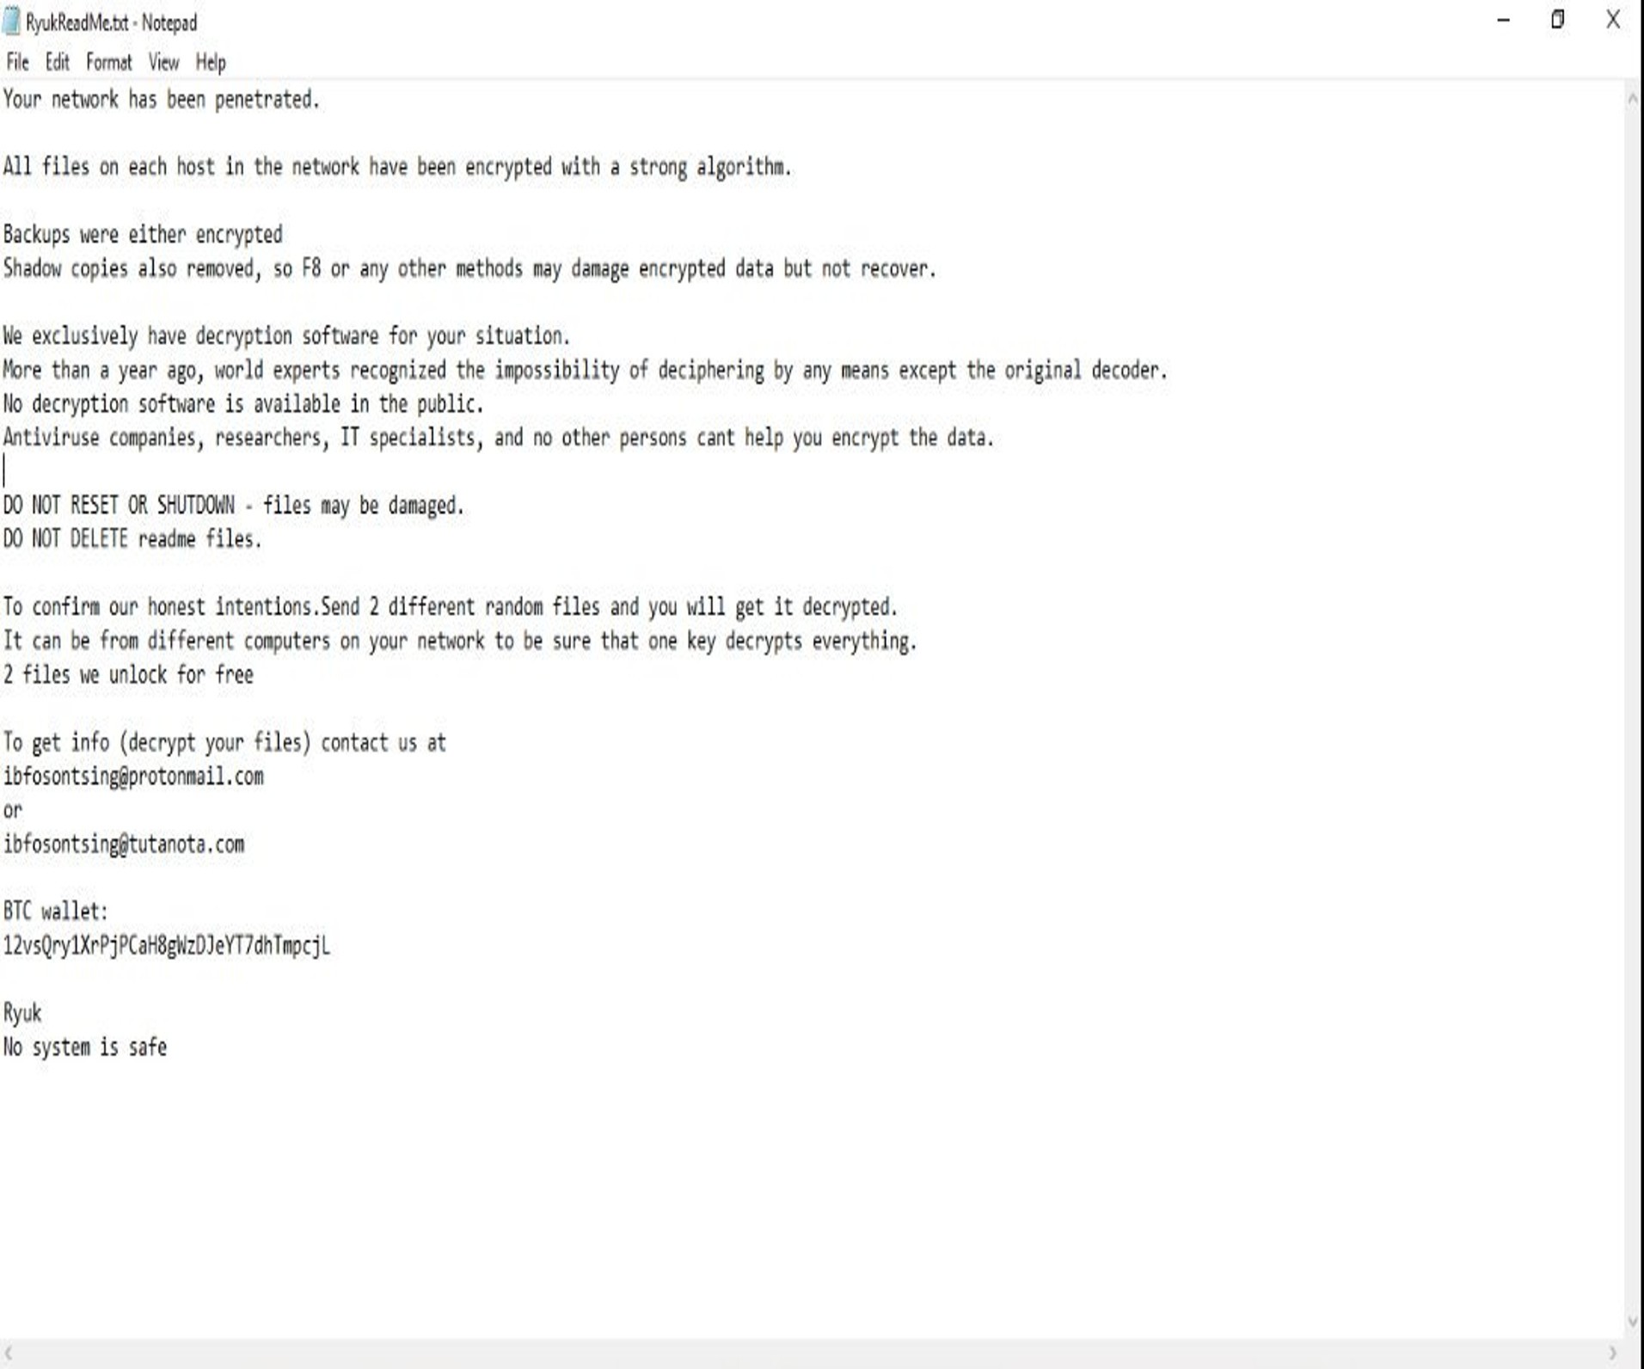1644x1369 pixels.
Task: Open the Help menu
Action: pos(211,62)
